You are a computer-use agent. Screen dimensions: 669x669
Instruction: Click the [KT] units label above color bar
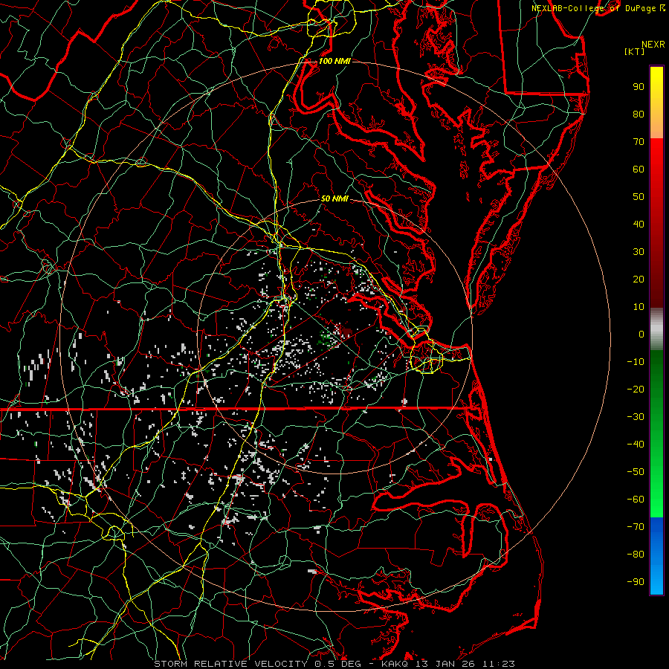634,51
